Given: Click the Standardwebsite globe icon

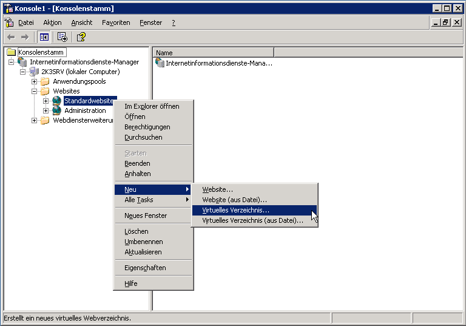Looking at the screenshot, I should click(x=56, y=101).
